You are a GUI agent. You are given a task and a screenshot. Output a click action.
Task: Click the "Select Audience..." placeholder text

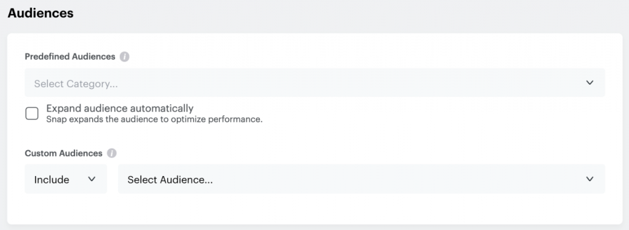pyautogui.click(x=170, y=180)
